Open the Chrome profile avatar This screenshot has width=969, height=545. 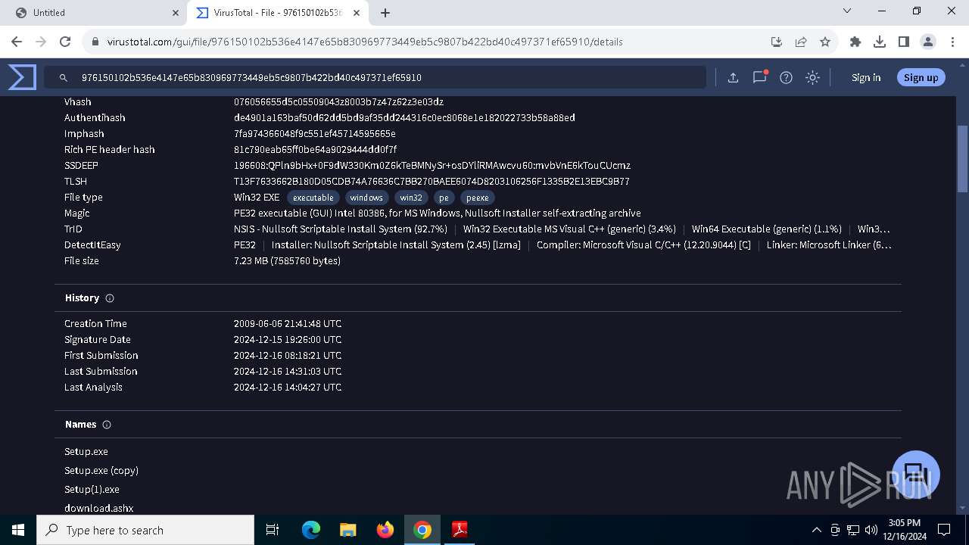(x=928, y=42)
